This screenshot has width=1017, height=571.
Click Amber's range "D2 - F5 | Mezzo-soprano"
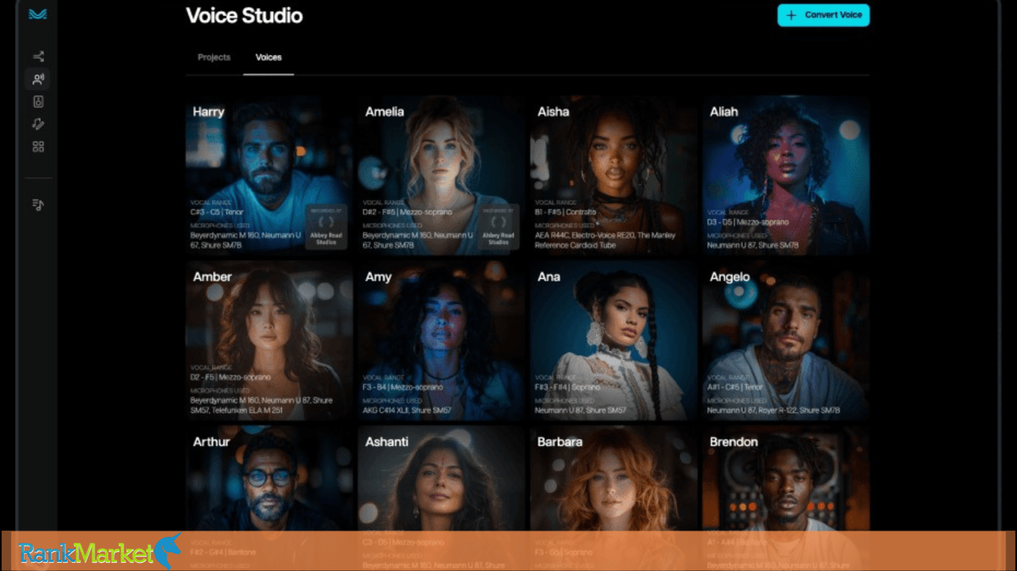[x=230, y=377]
